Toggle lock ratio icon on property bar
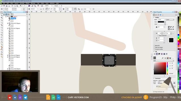This screenshot has width=181, height=101. tap(29, 9)
